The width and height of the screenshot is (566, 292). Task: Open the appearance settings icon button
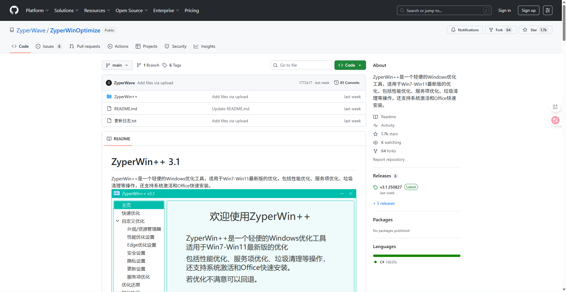click(x=548, y=10)
